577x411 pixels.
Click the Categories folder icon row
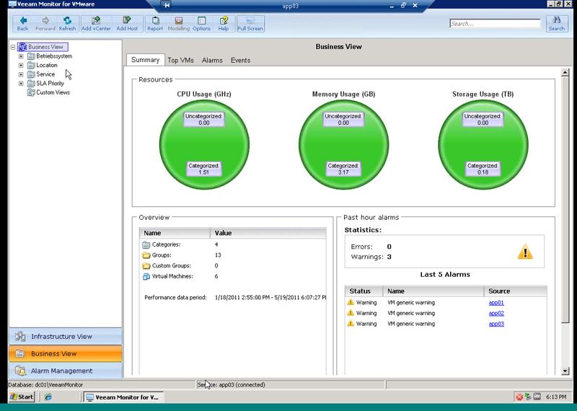[x=146, y=244]
